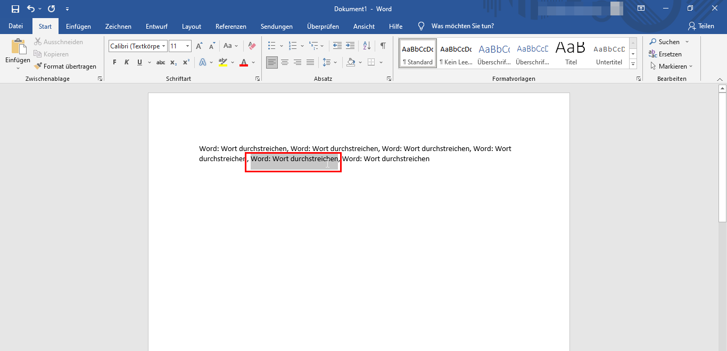Viewport: 727px width, 351px height.
Task: Switch to the Layout tab
Action: (x=192, y=27)
